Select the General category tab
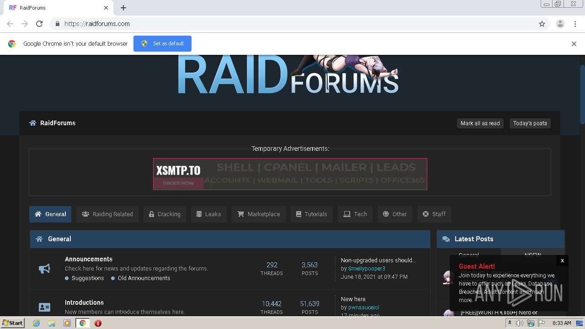The image size is (585, 329). click(x=50, y=214)
